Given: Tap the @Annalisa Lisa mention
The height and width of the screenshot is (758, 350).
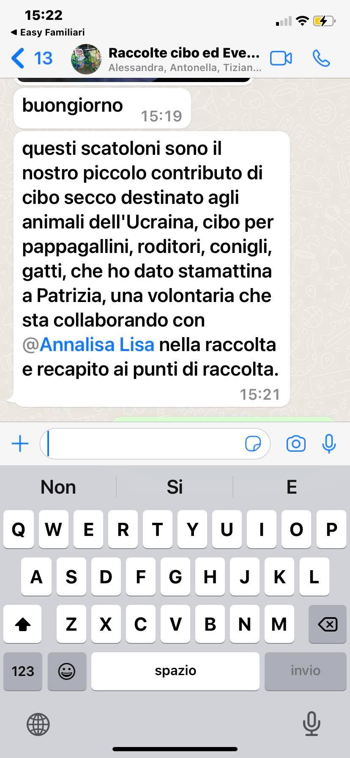Looking at the screenshot, I should click(x=88, y=345).
